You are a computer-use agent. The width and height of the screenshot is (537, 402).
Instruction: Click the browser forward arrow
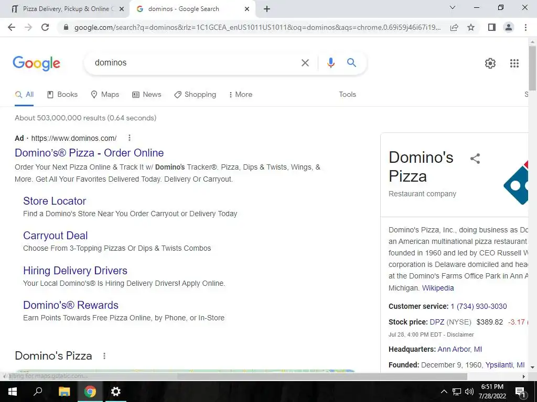[28, 27]
